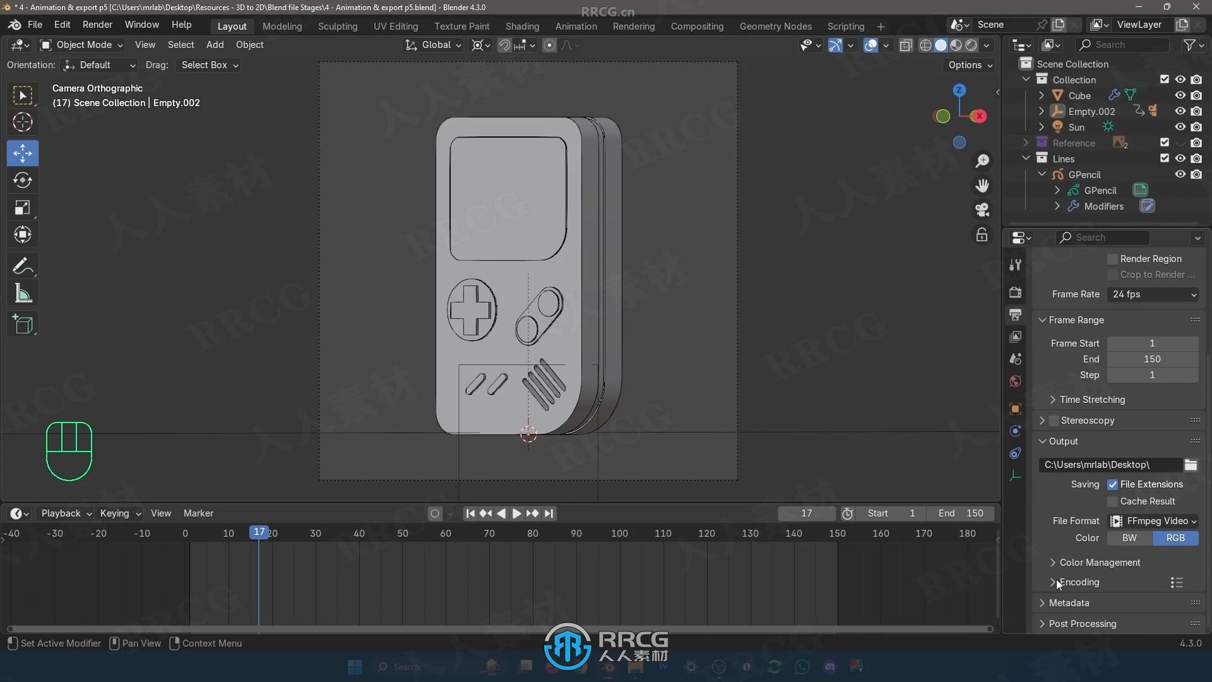This screenshot has width=1212, height=682.
Task: Open the Playback popover
Action: (x=66, y=513)
